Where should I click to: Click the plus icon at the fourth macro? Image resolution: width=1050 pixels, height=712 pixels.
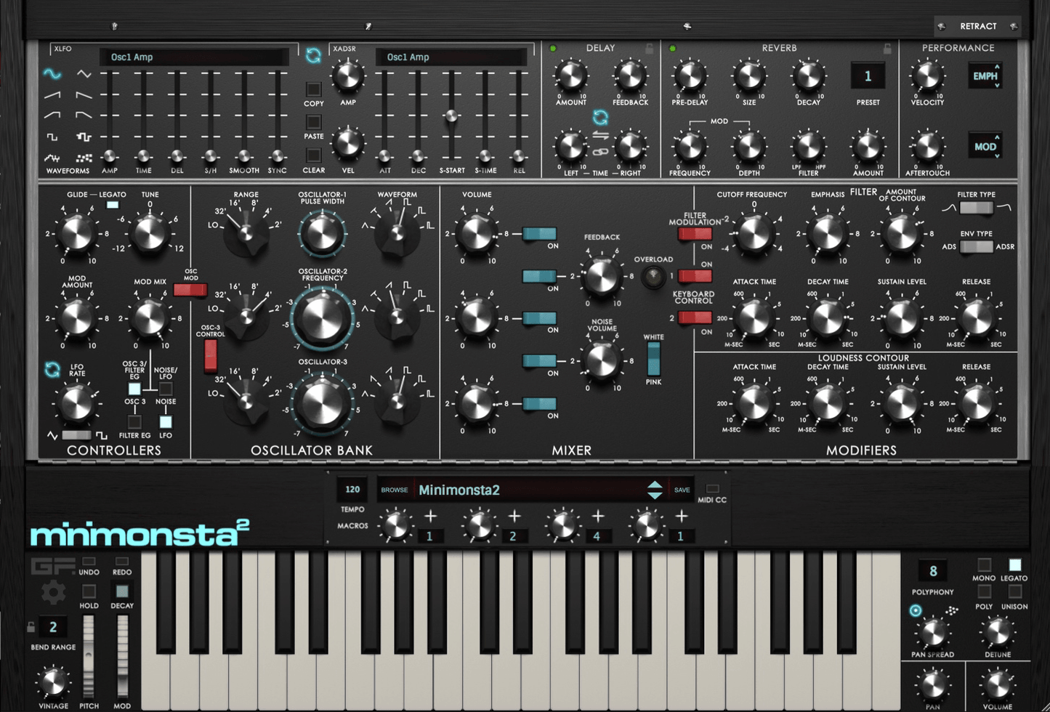coord(682,516)
